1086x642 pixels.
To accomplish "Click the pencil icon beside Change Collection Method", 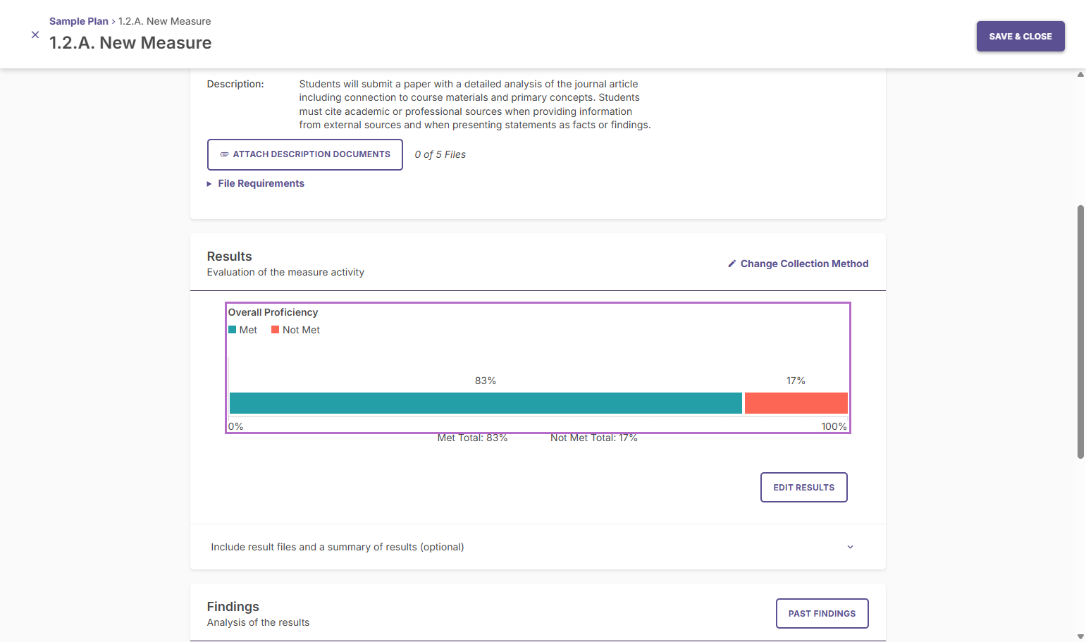I will (x=732, y=264).
